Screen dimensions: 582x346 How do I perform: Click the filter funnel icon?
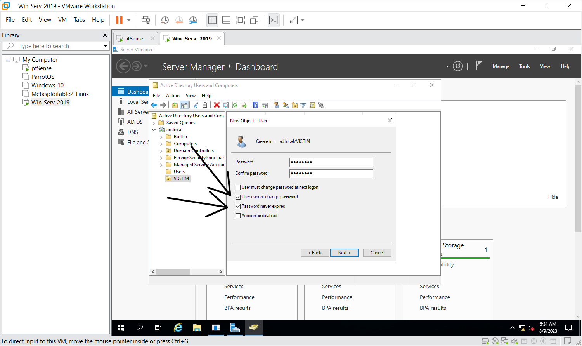[x=303, y=105]
